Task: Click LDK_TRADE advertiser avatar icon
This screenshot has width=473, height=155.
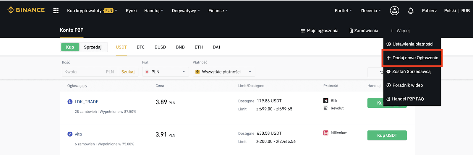Action: (70, 102)
